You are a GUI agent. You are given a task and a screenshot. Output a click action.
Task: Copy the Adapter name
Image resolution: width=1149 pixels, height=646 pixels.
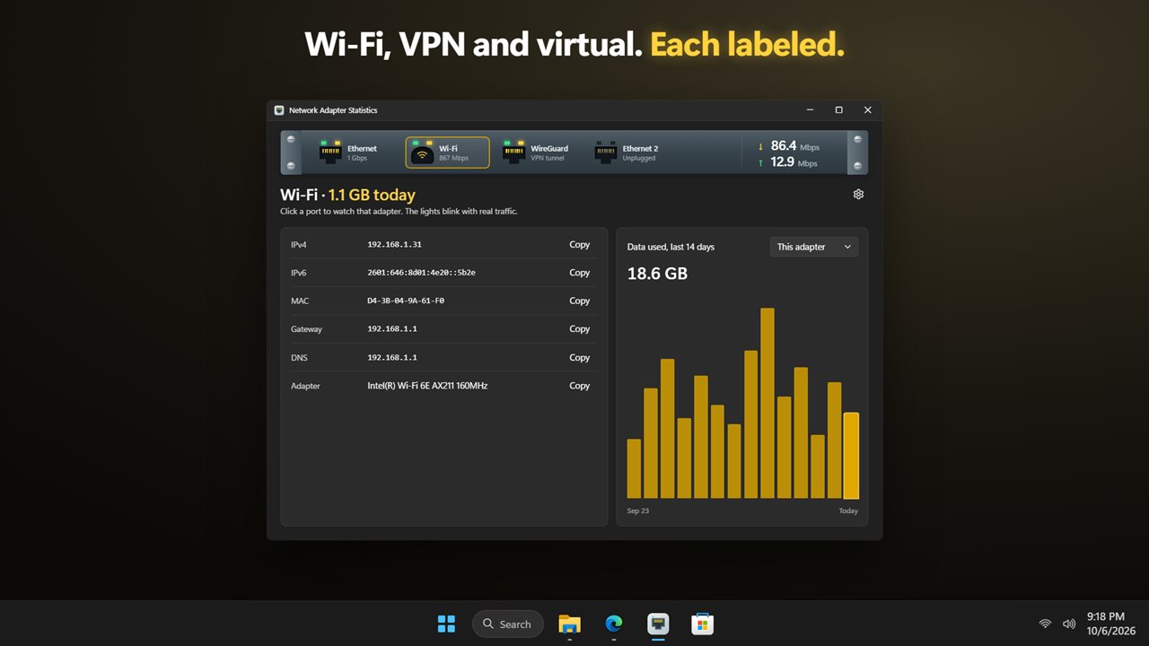(580, 386)
